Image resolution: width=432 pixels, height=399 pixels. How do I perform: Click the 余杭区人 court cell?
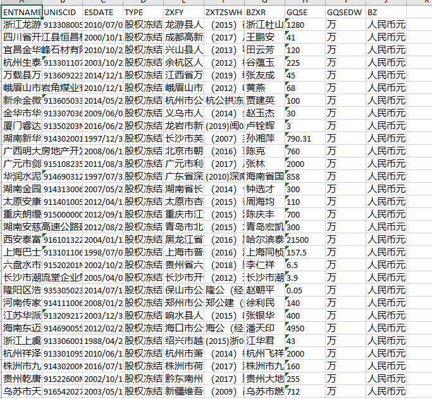coord(184,63)
